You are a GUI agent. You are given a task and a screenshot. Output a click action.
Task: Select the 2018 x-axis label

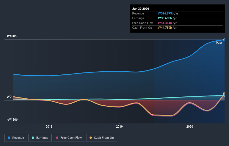click(x=49, y=126)
